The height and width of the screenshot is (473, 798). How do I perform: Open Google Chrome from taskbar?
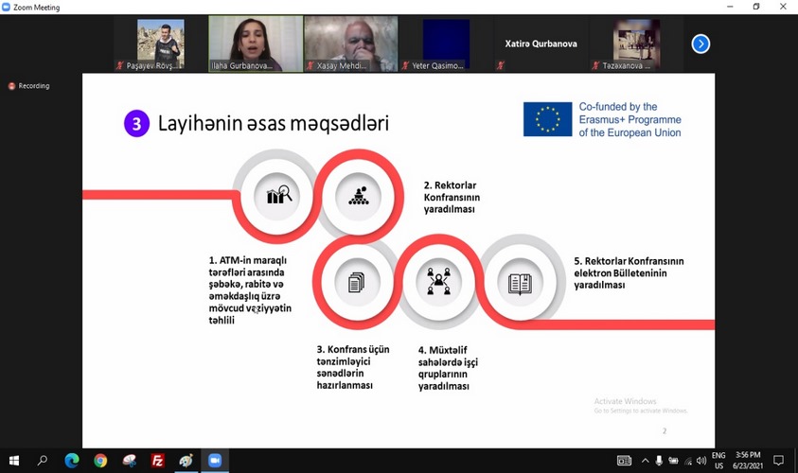coord(100,461)
